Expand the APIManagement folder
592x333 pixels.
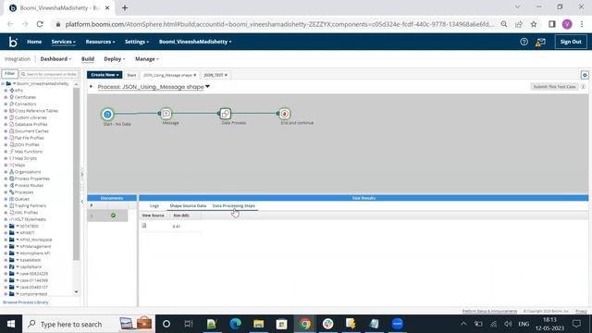[x=6, y=246]
